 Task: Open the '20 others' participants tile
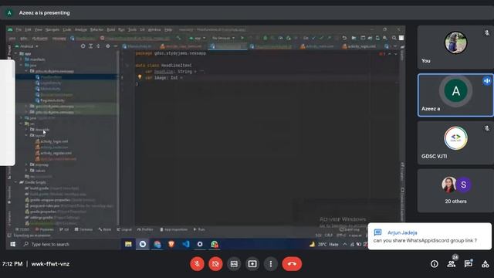pos(455,191)
